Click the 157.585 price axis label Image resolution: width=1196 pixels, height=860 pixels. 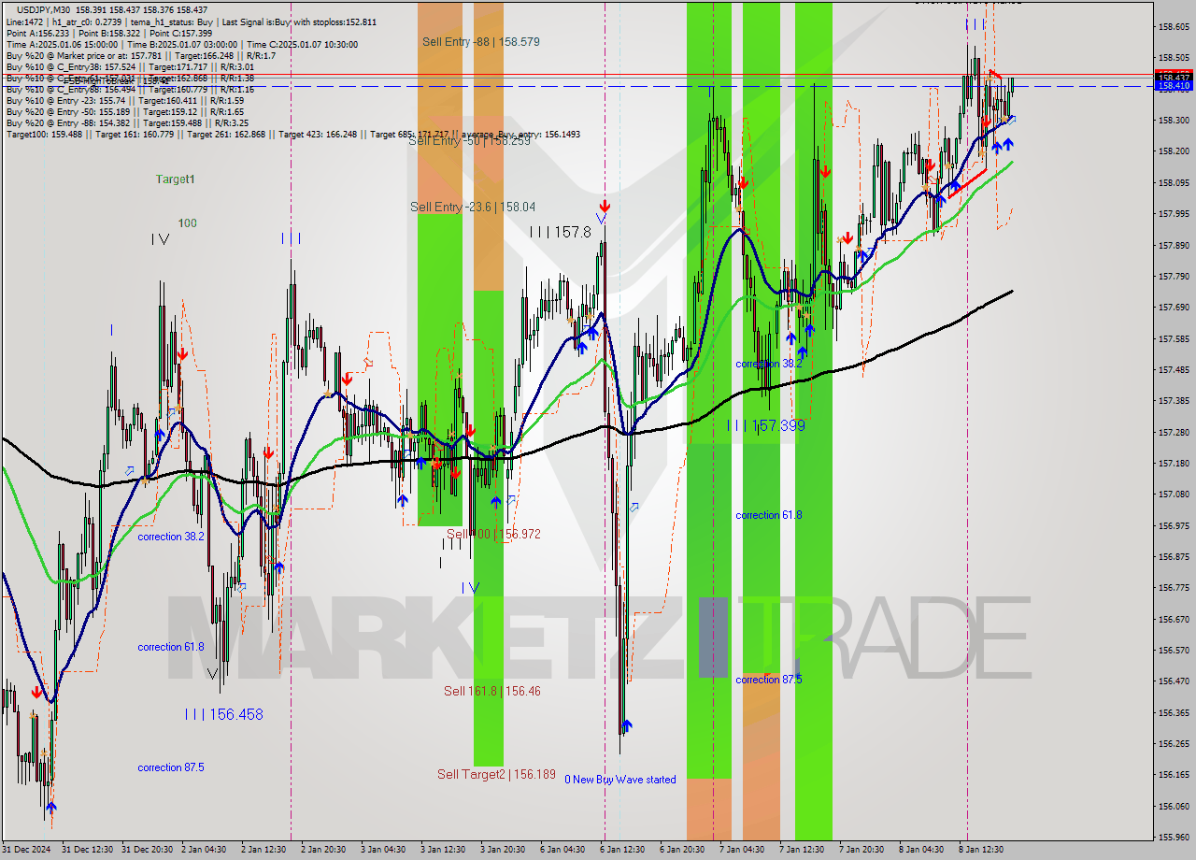click(x=1175, y=338)
